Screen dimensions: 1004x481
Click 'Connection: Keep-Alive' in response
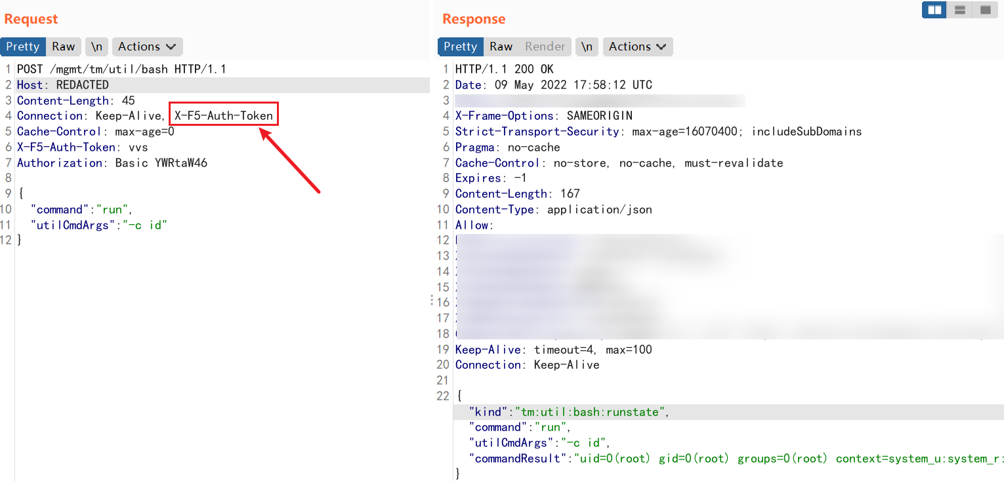[528, 364]
